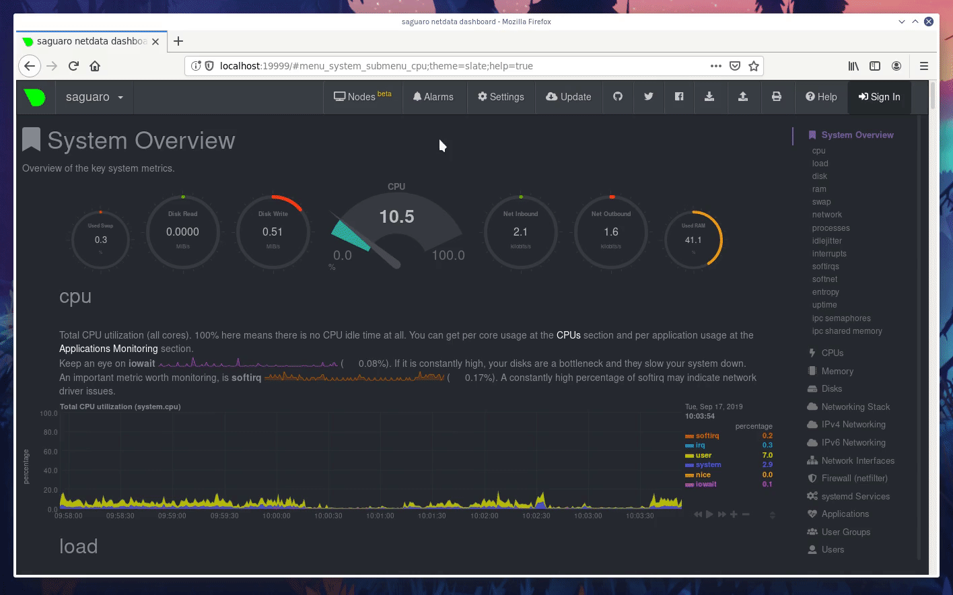
Task: Follow the CPUs link in description
Action: tap(569, 335)
